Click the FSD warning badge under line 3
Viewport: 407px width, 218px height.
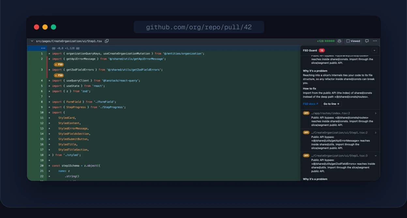click(59, 75)
